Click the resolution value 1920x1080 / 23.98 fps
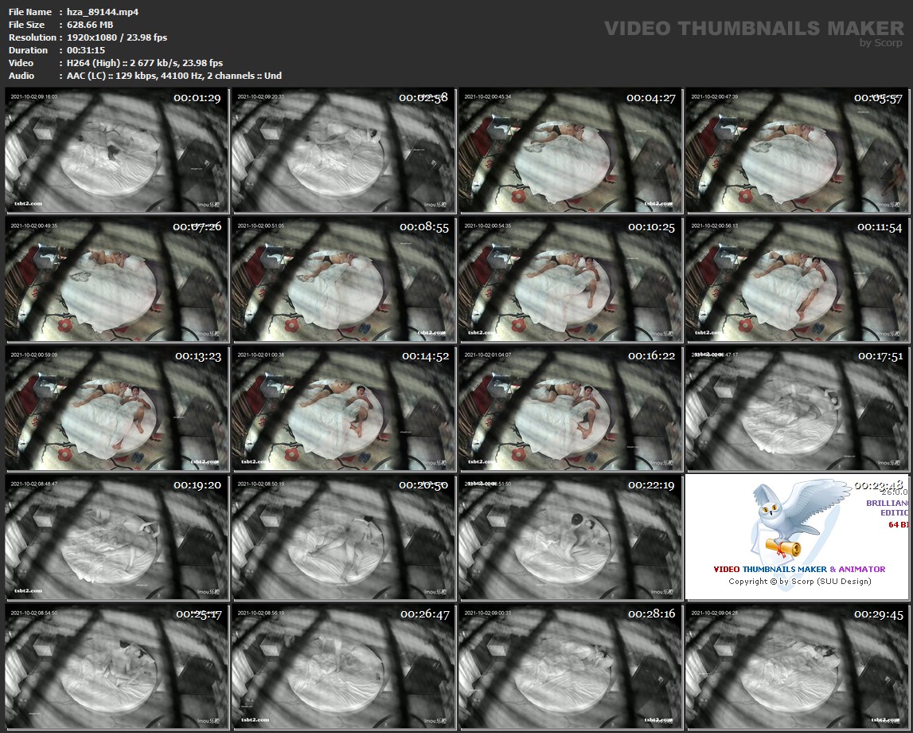 click(117, 37)
